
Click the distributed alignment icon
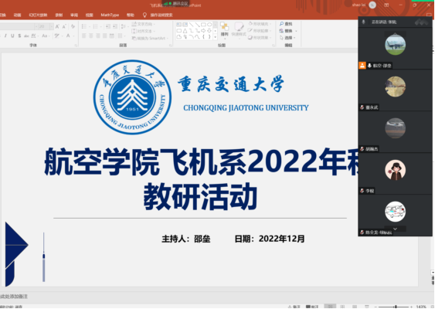point(112,36)
